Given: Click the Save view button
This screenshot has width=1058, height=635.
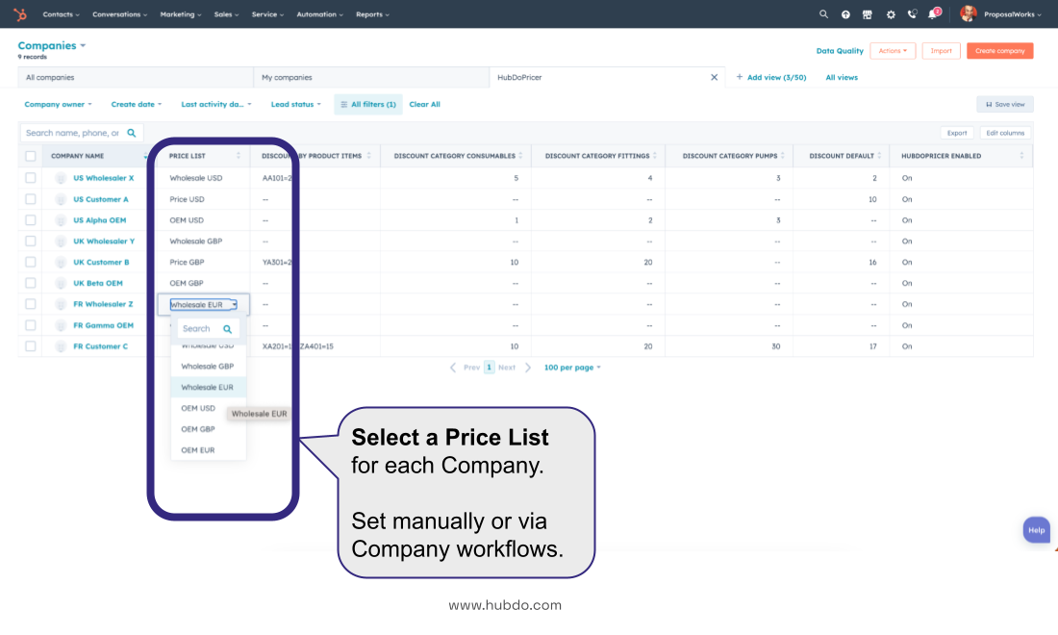Looking at the screenshot, I should (1005, 105).
